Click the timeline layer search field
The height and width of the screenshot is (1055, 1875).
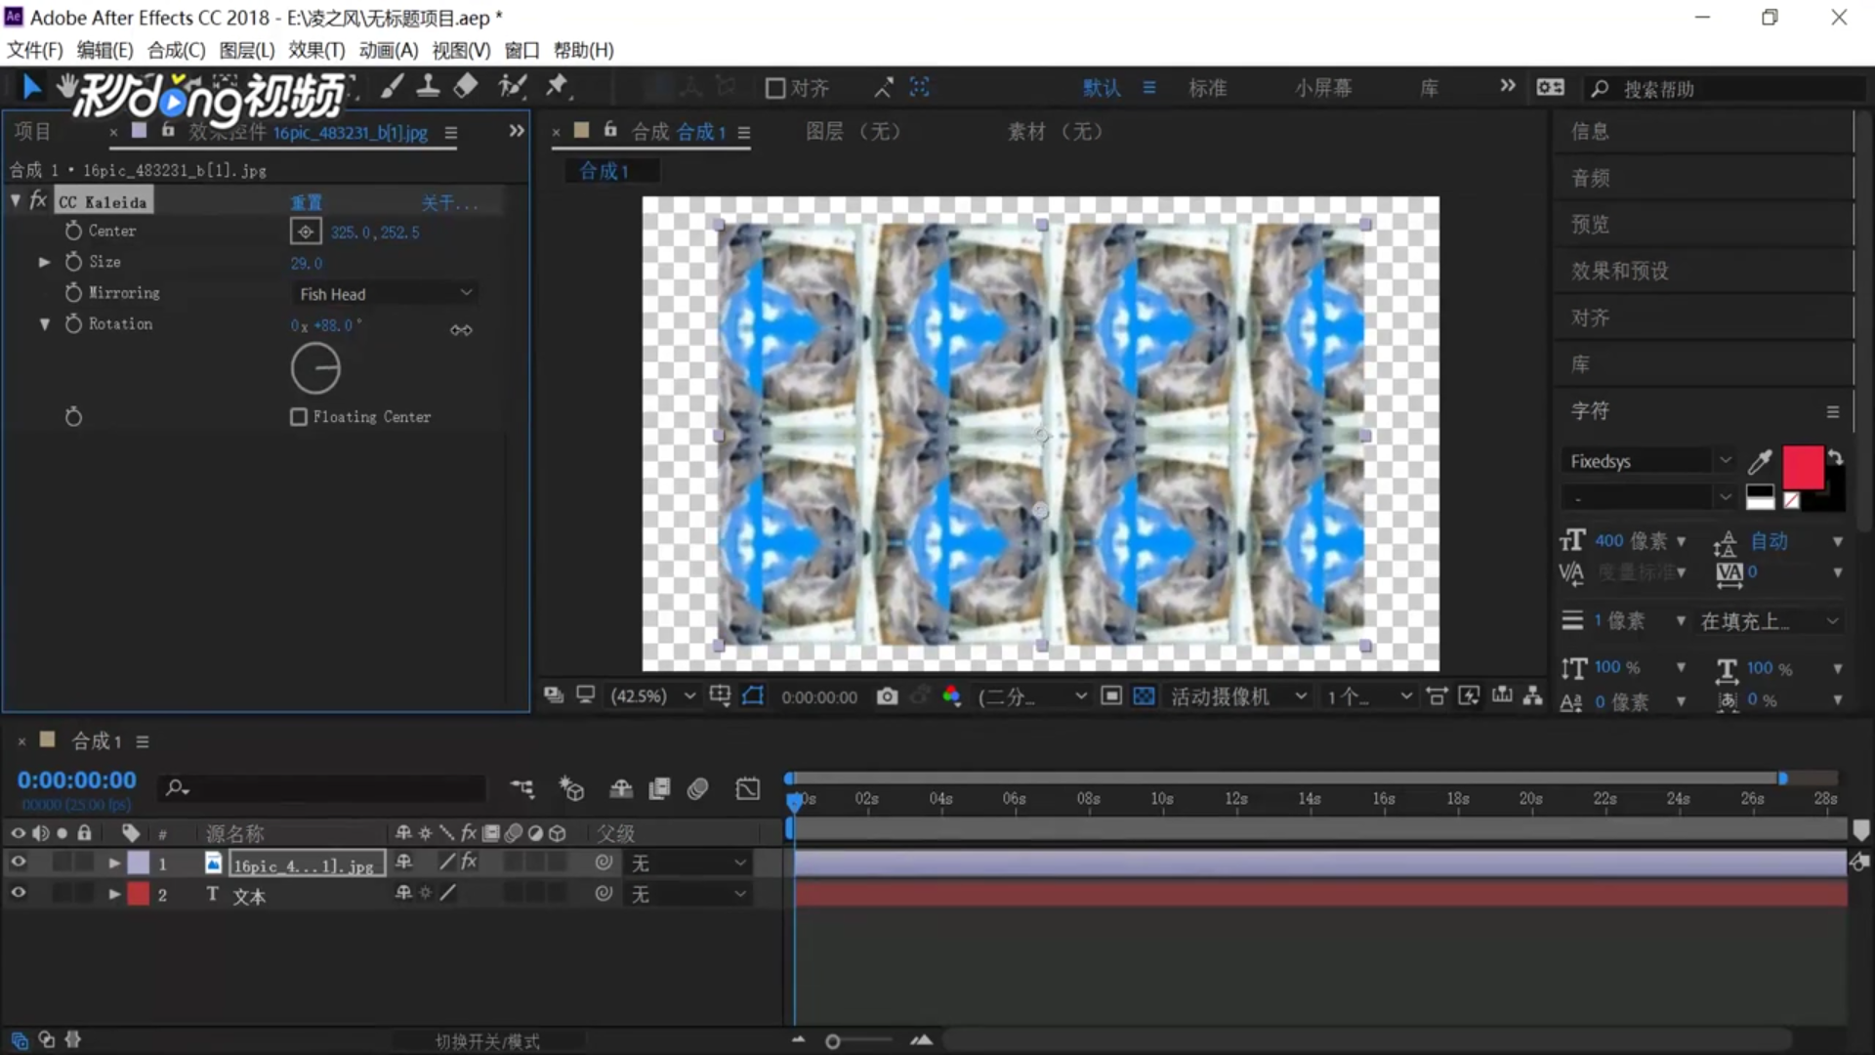click(x=332, y=787)
